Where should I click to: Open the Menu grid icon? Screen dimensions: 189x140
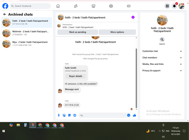[x=167, y=6]
